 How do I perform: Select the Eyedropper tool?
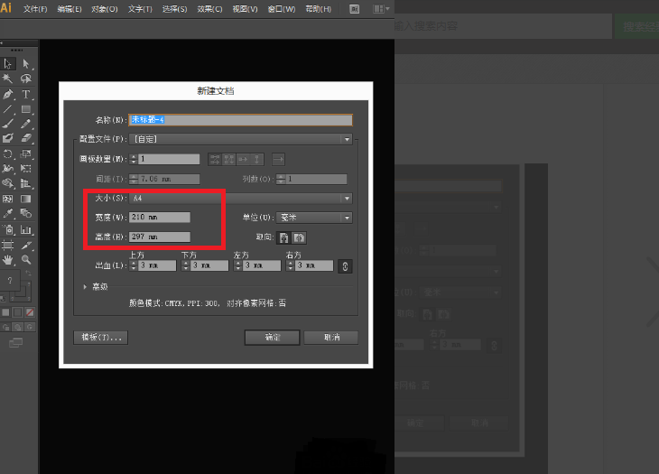[x=7, y=213]
